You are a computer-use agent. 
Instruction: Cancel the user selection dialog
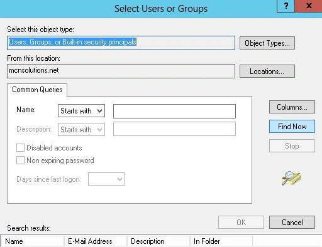pos(292,222)
